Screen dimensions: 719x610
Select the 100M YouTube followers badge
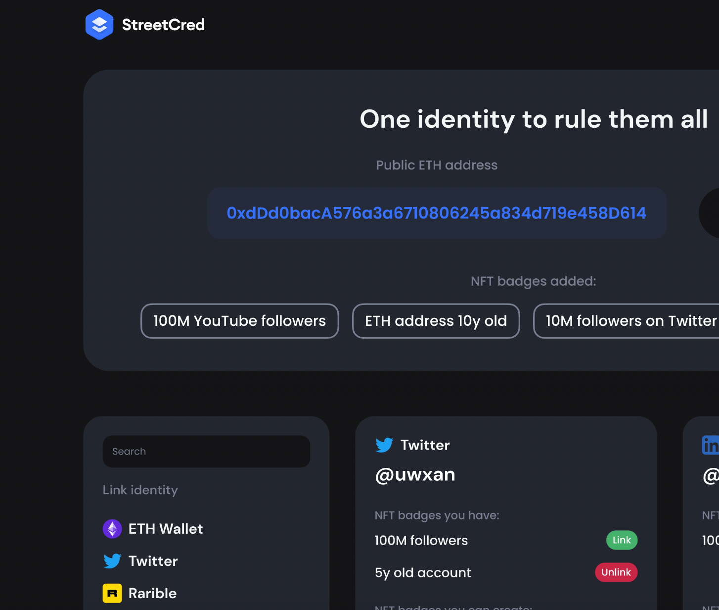click(240, 321)
